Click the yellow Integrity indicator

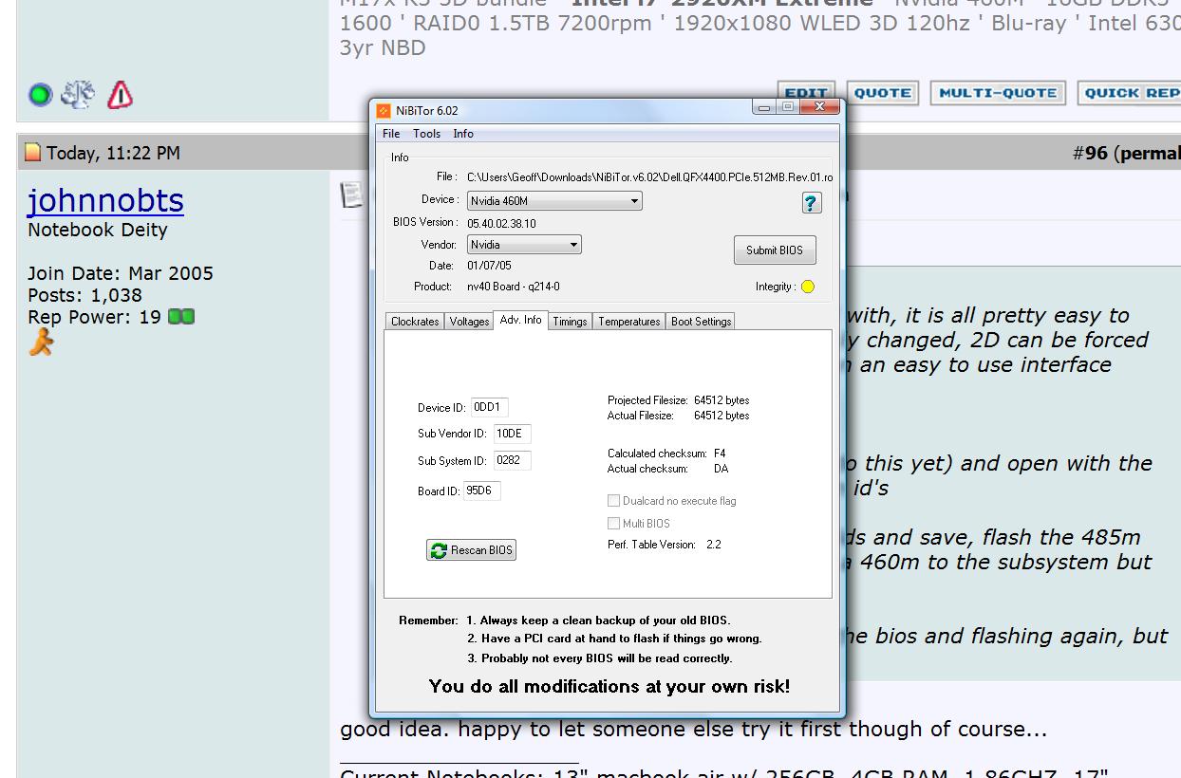808,287
